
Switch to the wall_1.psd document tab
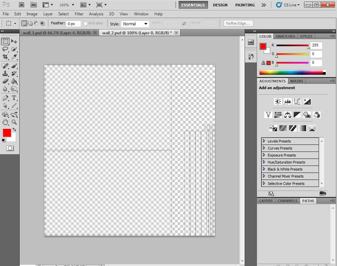[x=57, y=33]
